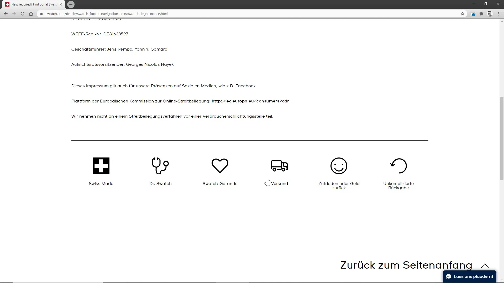Click the upward chevron to return to top

pos(485,266)
